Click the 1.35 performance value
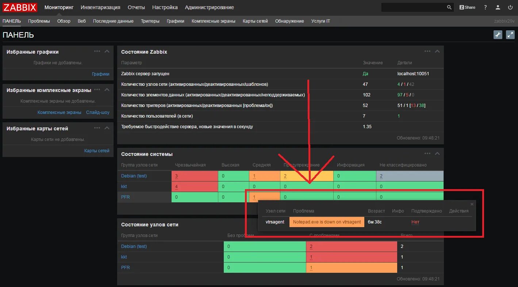 click(367, 127)
